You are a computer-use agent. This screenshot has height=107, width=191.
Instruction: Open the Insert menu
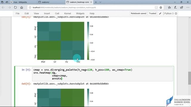coord(47,13)
